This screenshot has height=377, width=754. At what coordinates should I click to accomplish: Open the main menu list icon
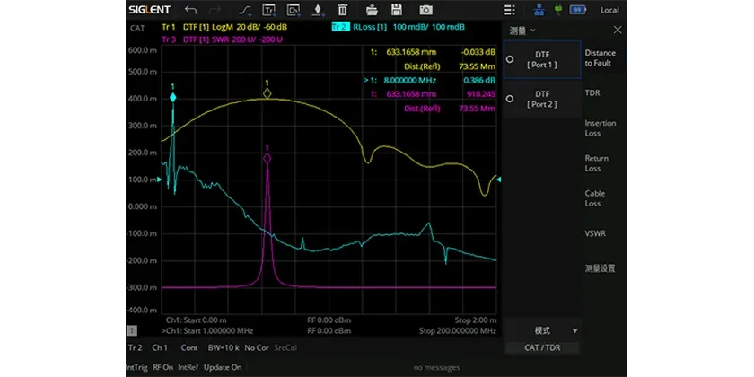[509, 10]
